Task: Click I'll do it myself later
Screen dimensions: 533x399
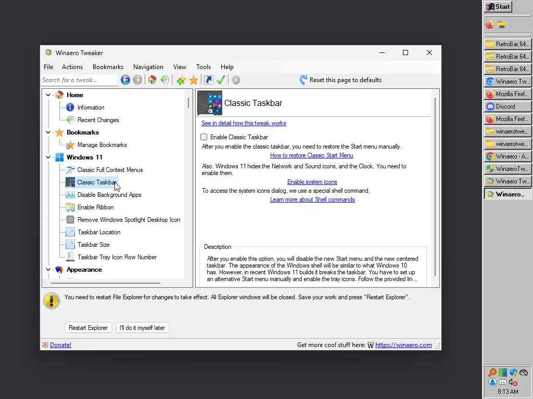Action: pos(142,328)
